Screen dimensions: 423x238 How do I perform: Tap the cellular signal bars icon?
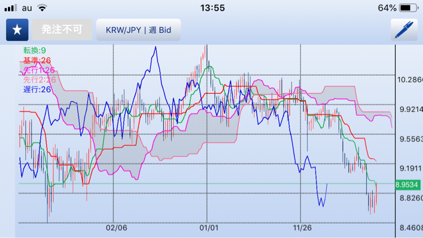[x=11, y=8]
